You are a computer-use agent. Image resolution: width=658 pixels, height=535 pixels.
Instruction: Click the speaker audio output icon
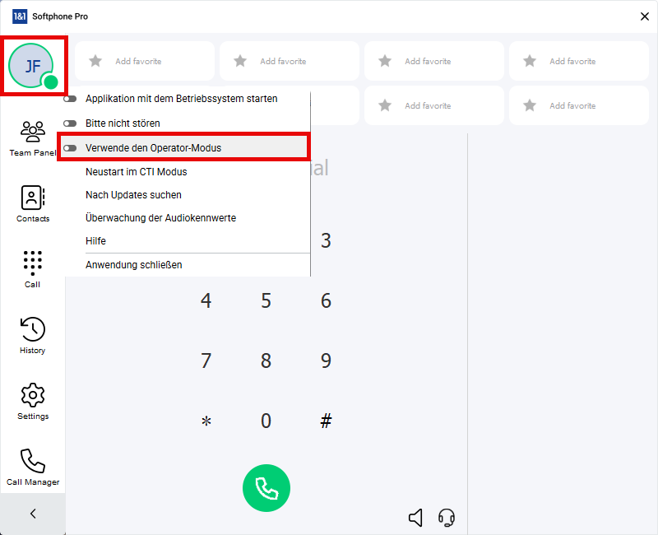click(x=416, y=518)
